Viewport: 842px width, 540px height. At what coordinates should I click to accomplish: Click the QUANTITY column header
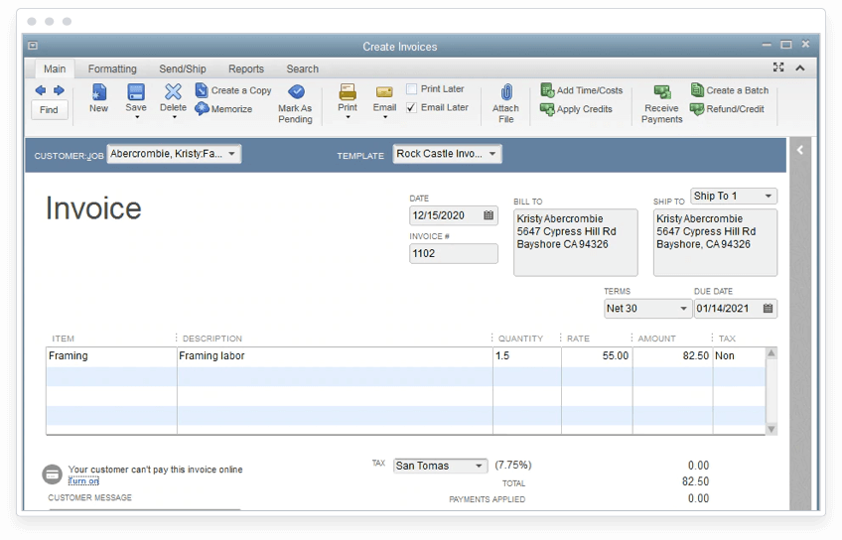point(520,338)
